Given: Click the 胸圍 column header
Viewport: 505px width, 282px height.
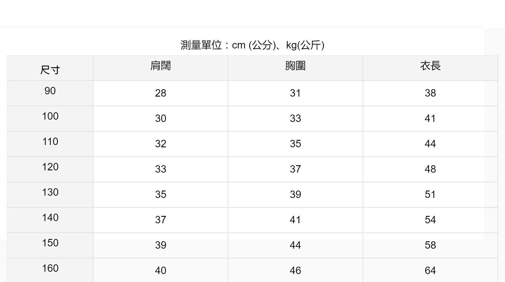Looking at the screenshot, I should 295,66.
